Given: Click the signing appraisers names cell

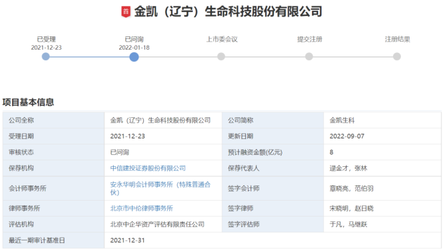Looking at the screenshot, I should click(x=382, y=225).
